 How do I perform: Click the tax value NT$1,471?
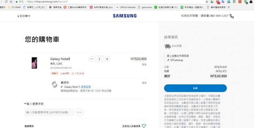point(221,71)
